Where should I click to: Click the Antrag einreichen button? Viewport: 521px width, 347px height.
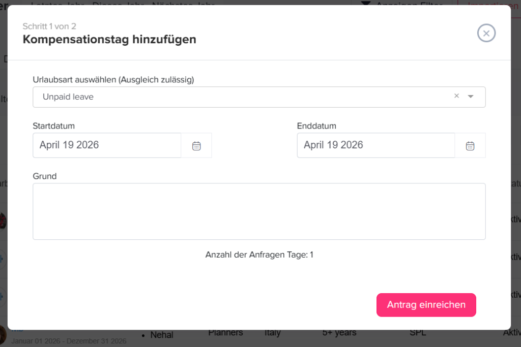coord(426,305)
